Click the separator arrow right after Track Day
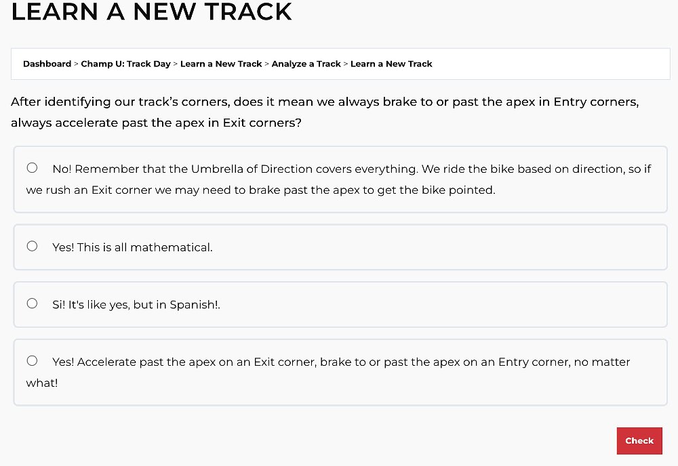The image size is (678, 466). point(176,64)
